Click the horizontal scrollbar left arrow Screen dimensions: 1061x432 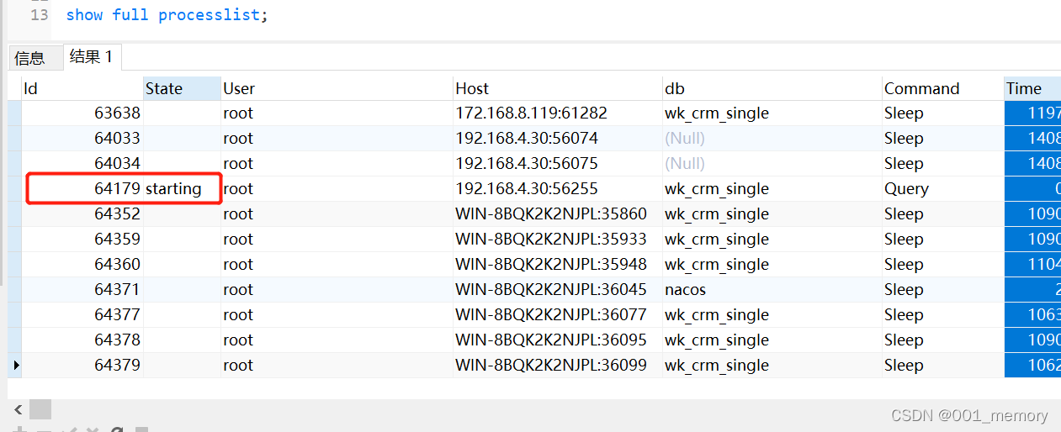click(18, 409)
